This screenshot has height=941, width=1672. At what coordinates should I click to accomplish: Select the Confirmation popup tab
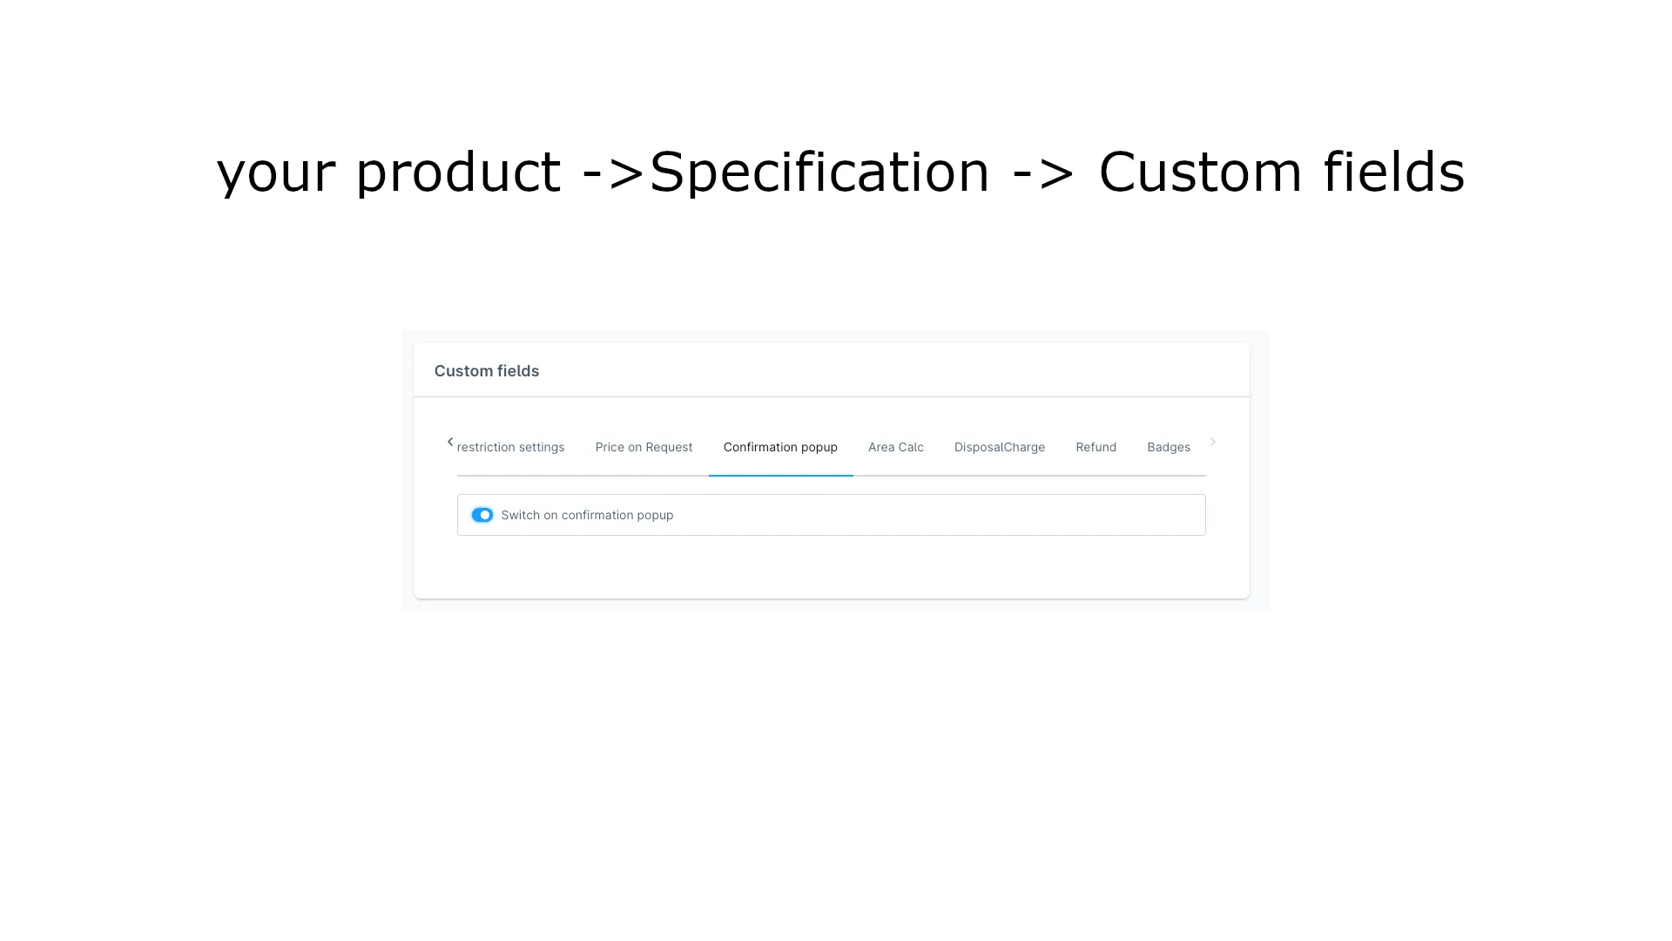coord(780,447)
